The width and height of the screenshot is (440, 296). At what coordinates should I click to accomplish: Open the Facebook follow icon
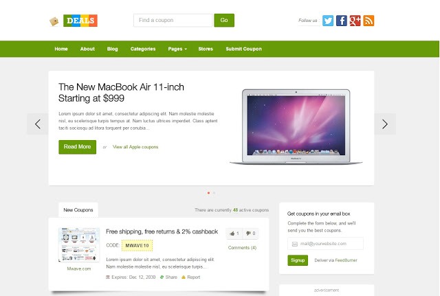[x=342, y=21]
